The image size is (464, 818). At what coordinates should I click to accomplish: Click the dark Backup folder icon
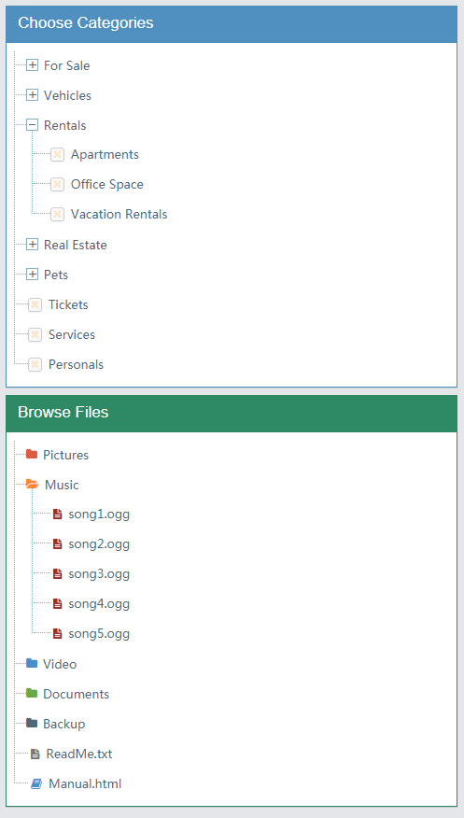pyautogui.click(x=32, y=723)
